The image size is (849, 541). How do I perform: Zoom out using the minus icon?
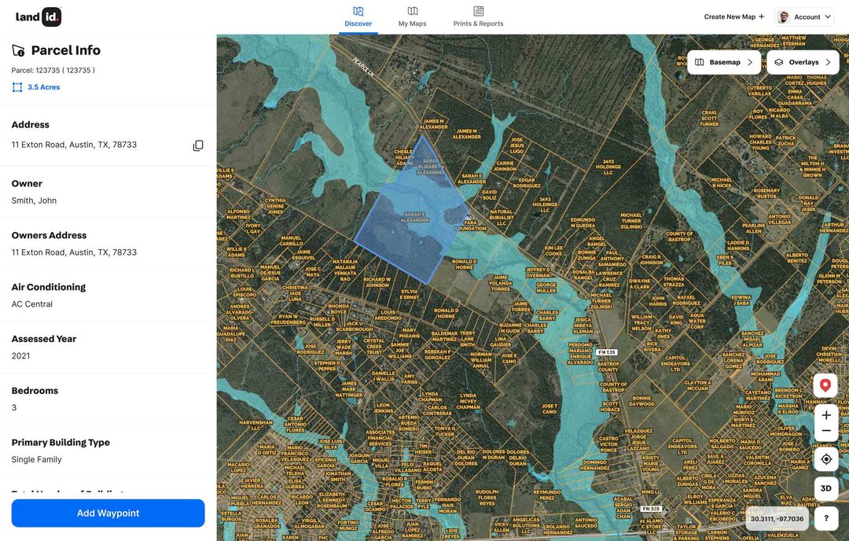pos(825,431)
